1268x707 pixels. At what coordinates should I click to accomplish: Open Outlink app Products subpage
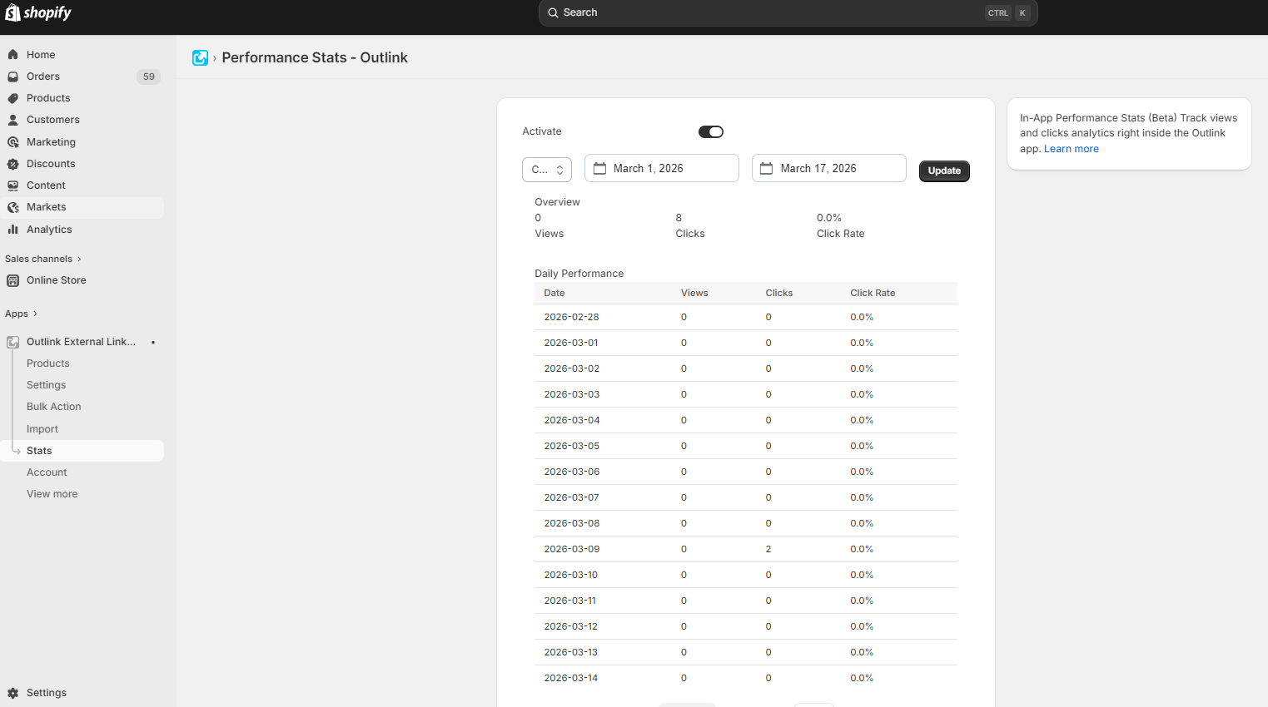tap(48, 363)
